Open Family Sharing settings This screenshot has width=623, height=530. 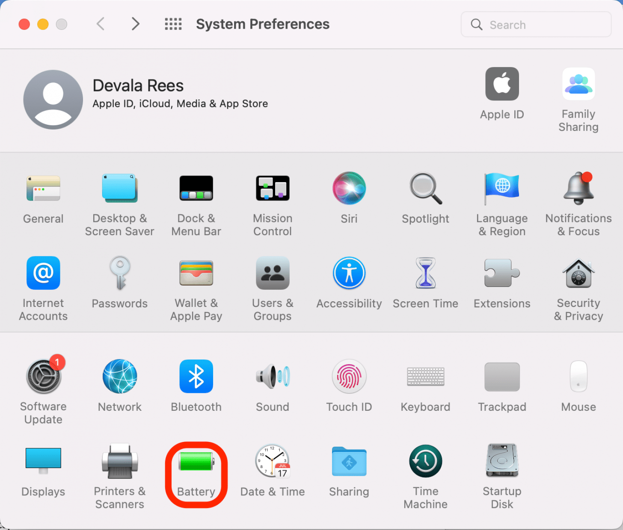coord(578,84)
